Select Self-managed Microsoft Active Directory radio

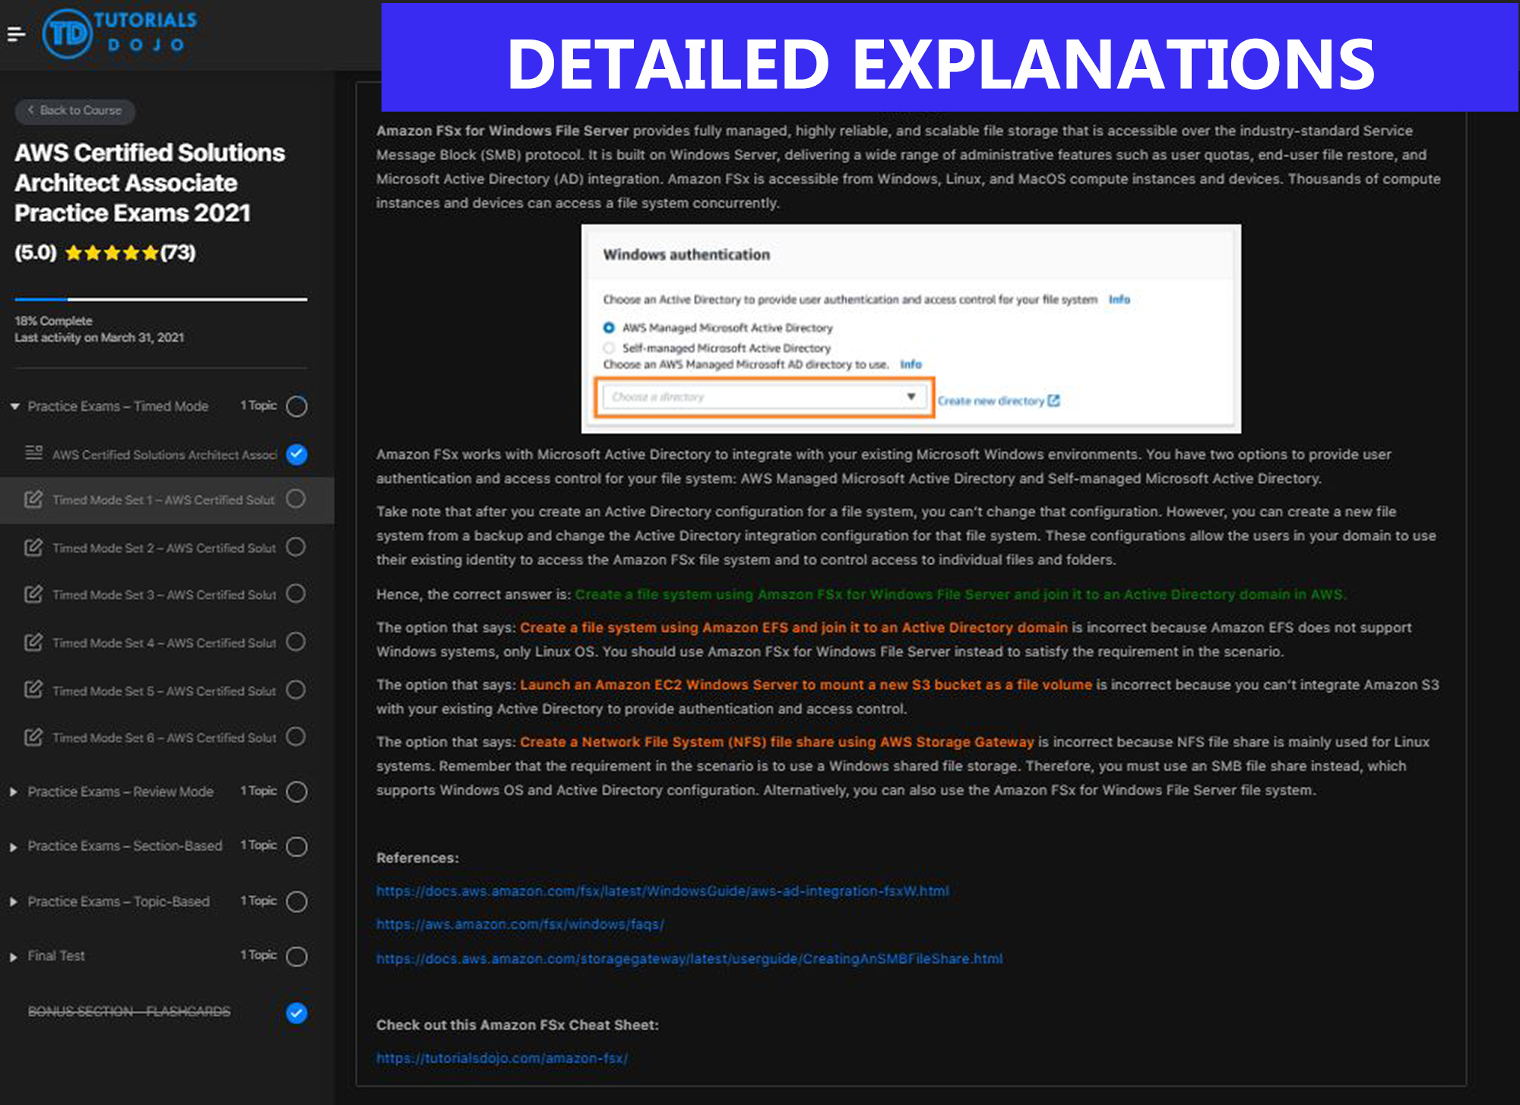(609, 348)
